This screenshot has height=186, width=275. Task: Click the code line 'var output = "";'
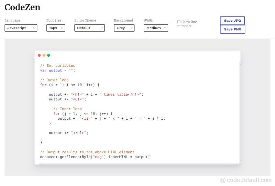pos(58,70)
